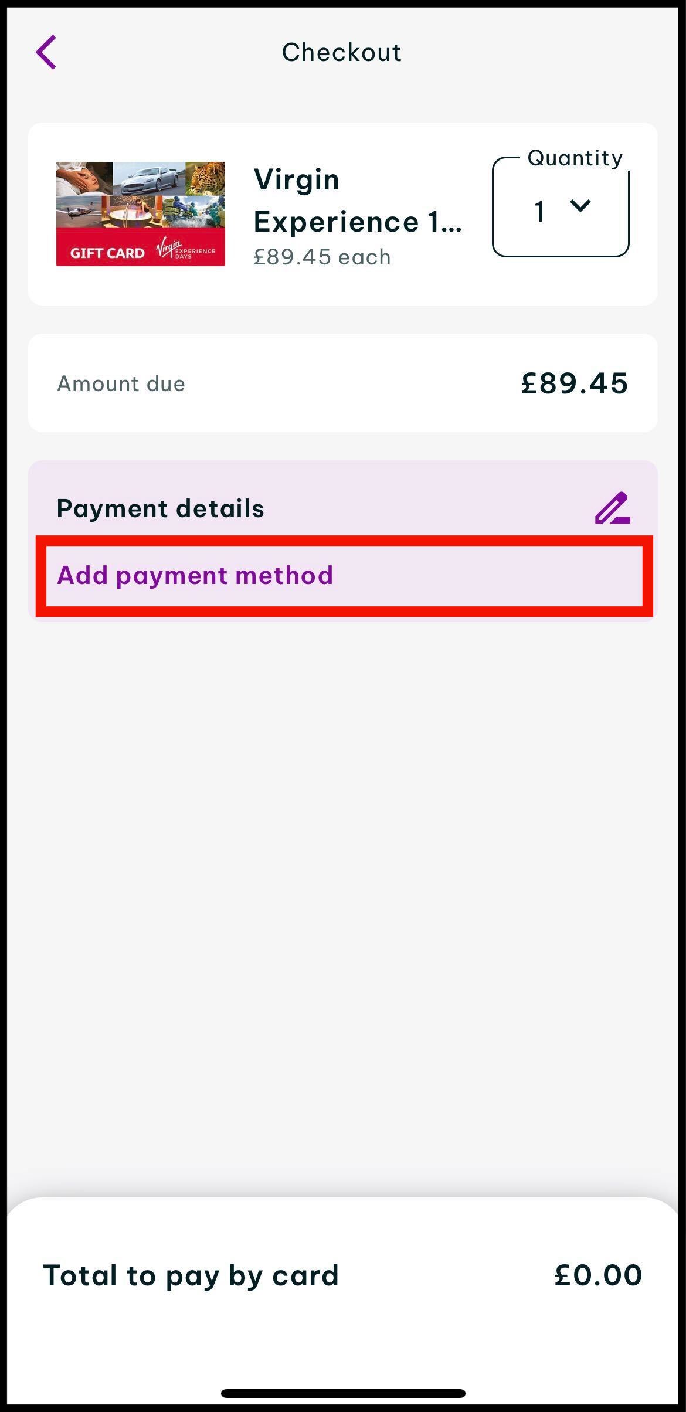Click the sports car photo on gift card
Image resolution: width=686 pixels, height=1412 pixels.
(x=150, y=178)
